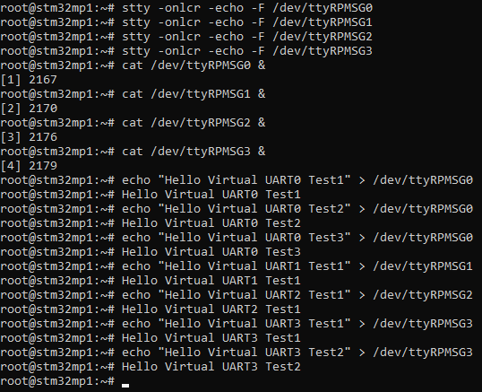Click the 'cat /dev/ttyRPMSG0 &' command
The width and height of the screenshot is (482, 392).
pos(194,65)
